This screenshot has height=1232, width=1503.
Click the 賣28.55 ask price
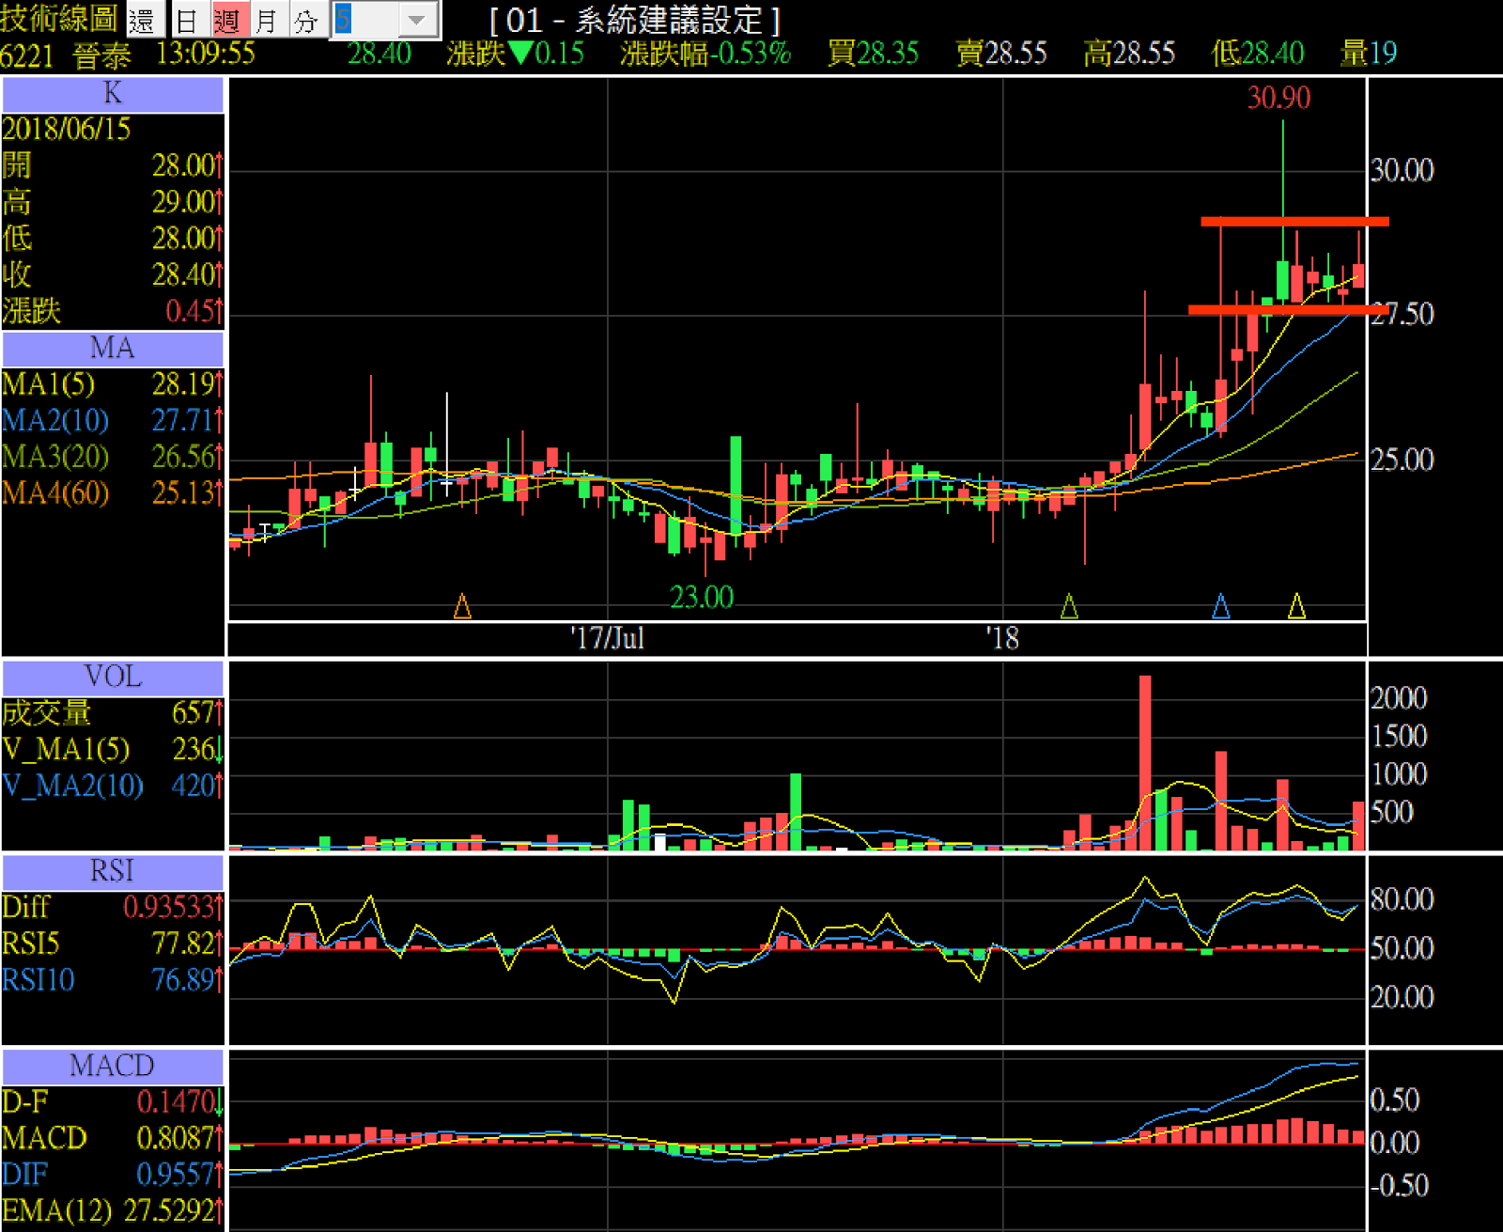pos(1001,54)
